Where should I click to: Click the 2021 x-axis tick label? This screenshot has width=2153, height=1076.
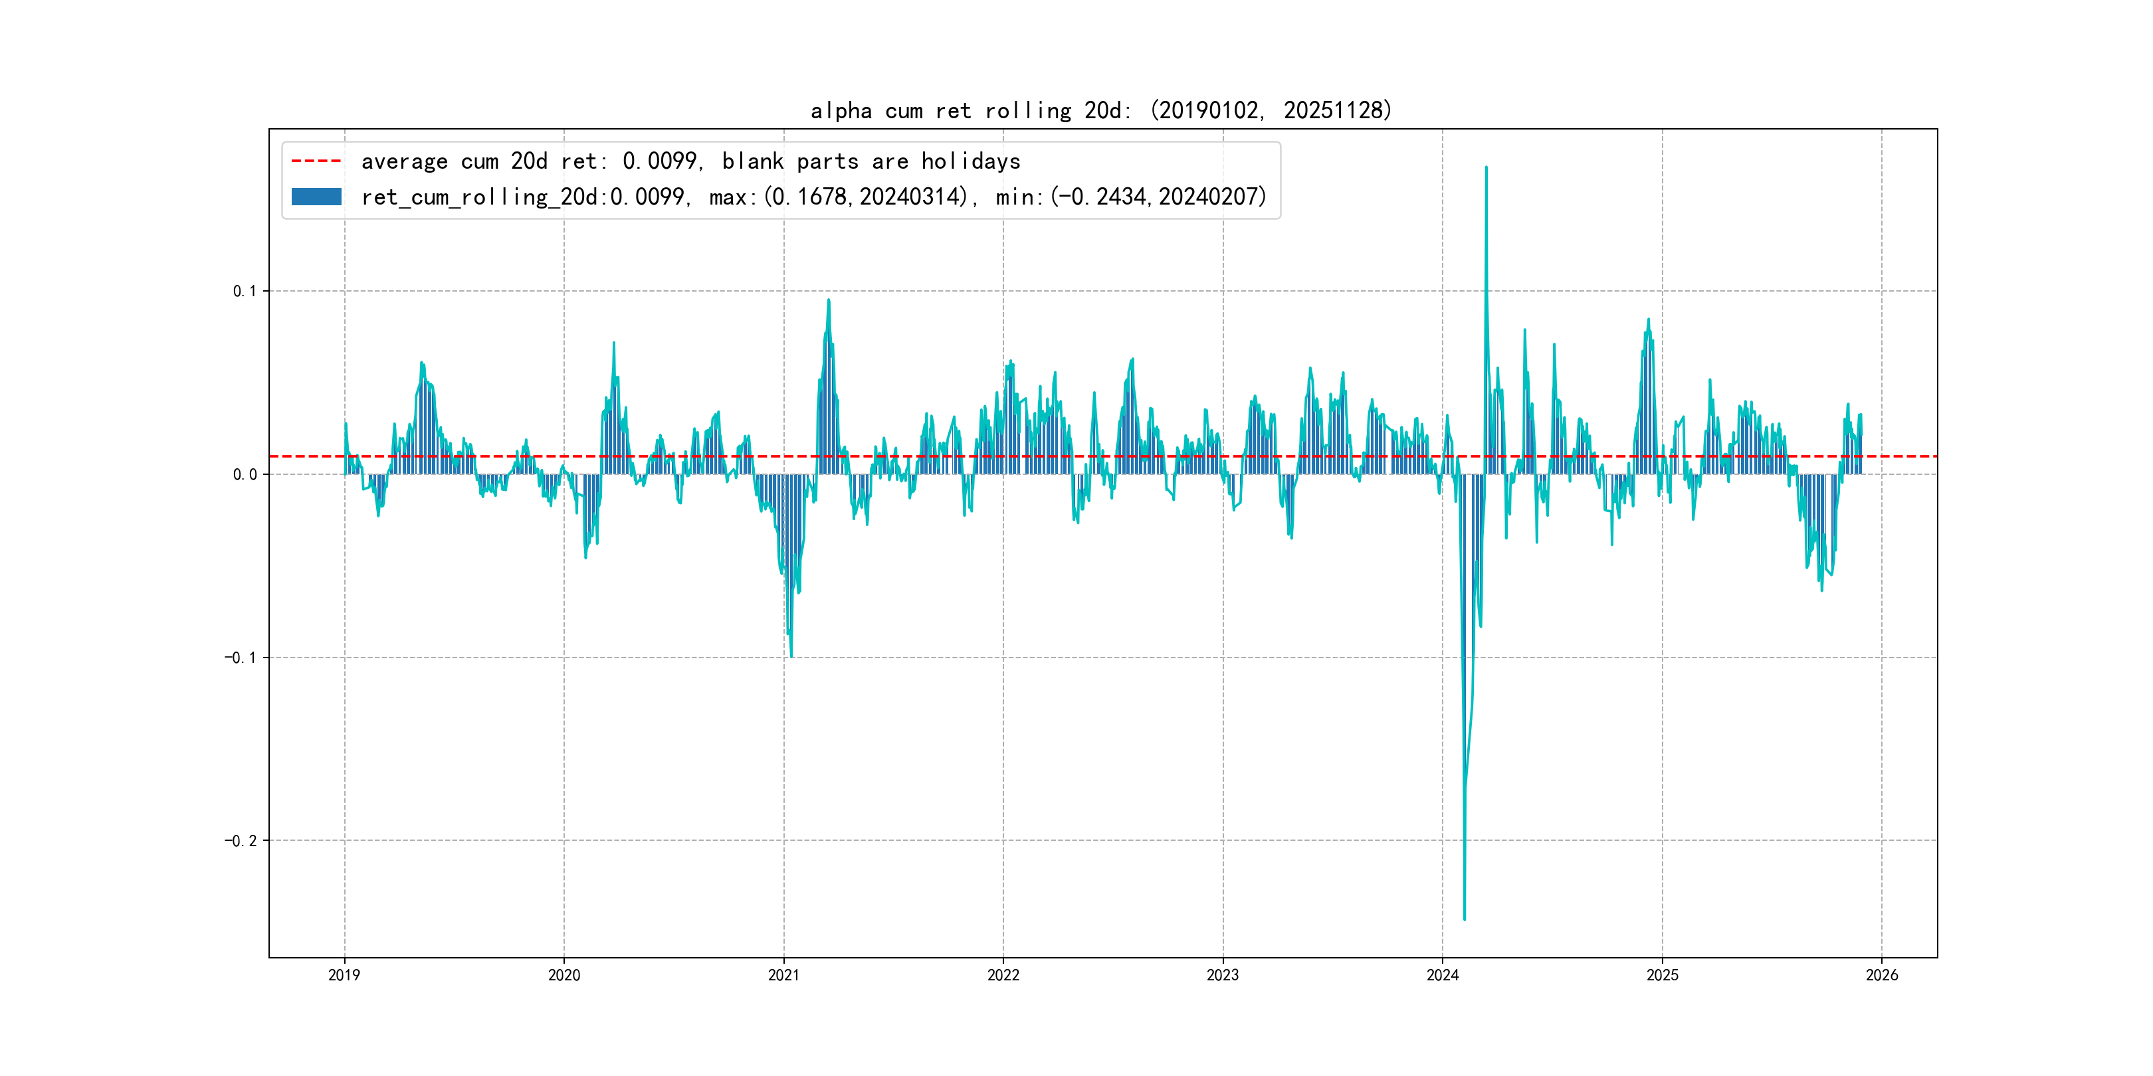click(783, 975)
